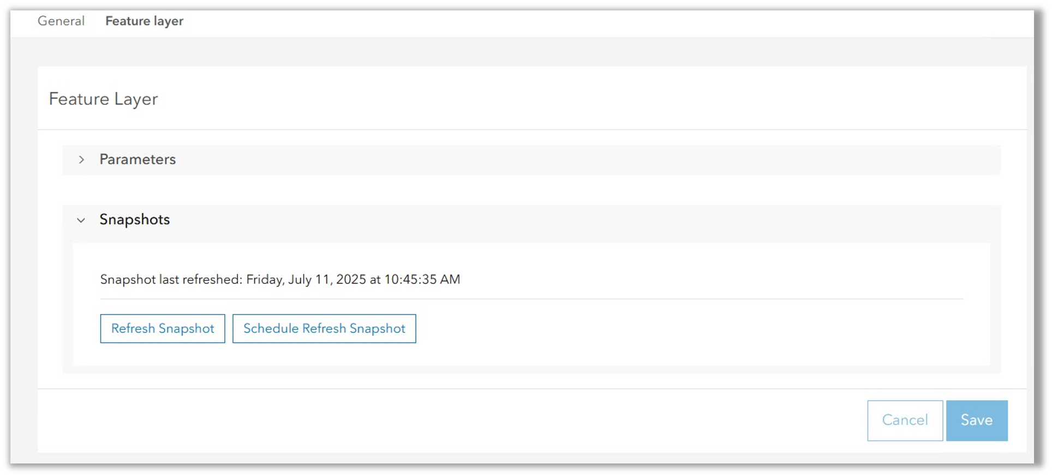Click the down-arrow icon next to Snapshots
Screen dimensions: 1052x476
coord(81,220)
